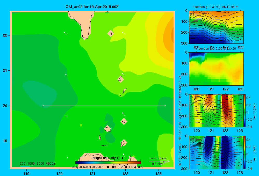Click longitude label 123 on main map axis

(159, 173)
